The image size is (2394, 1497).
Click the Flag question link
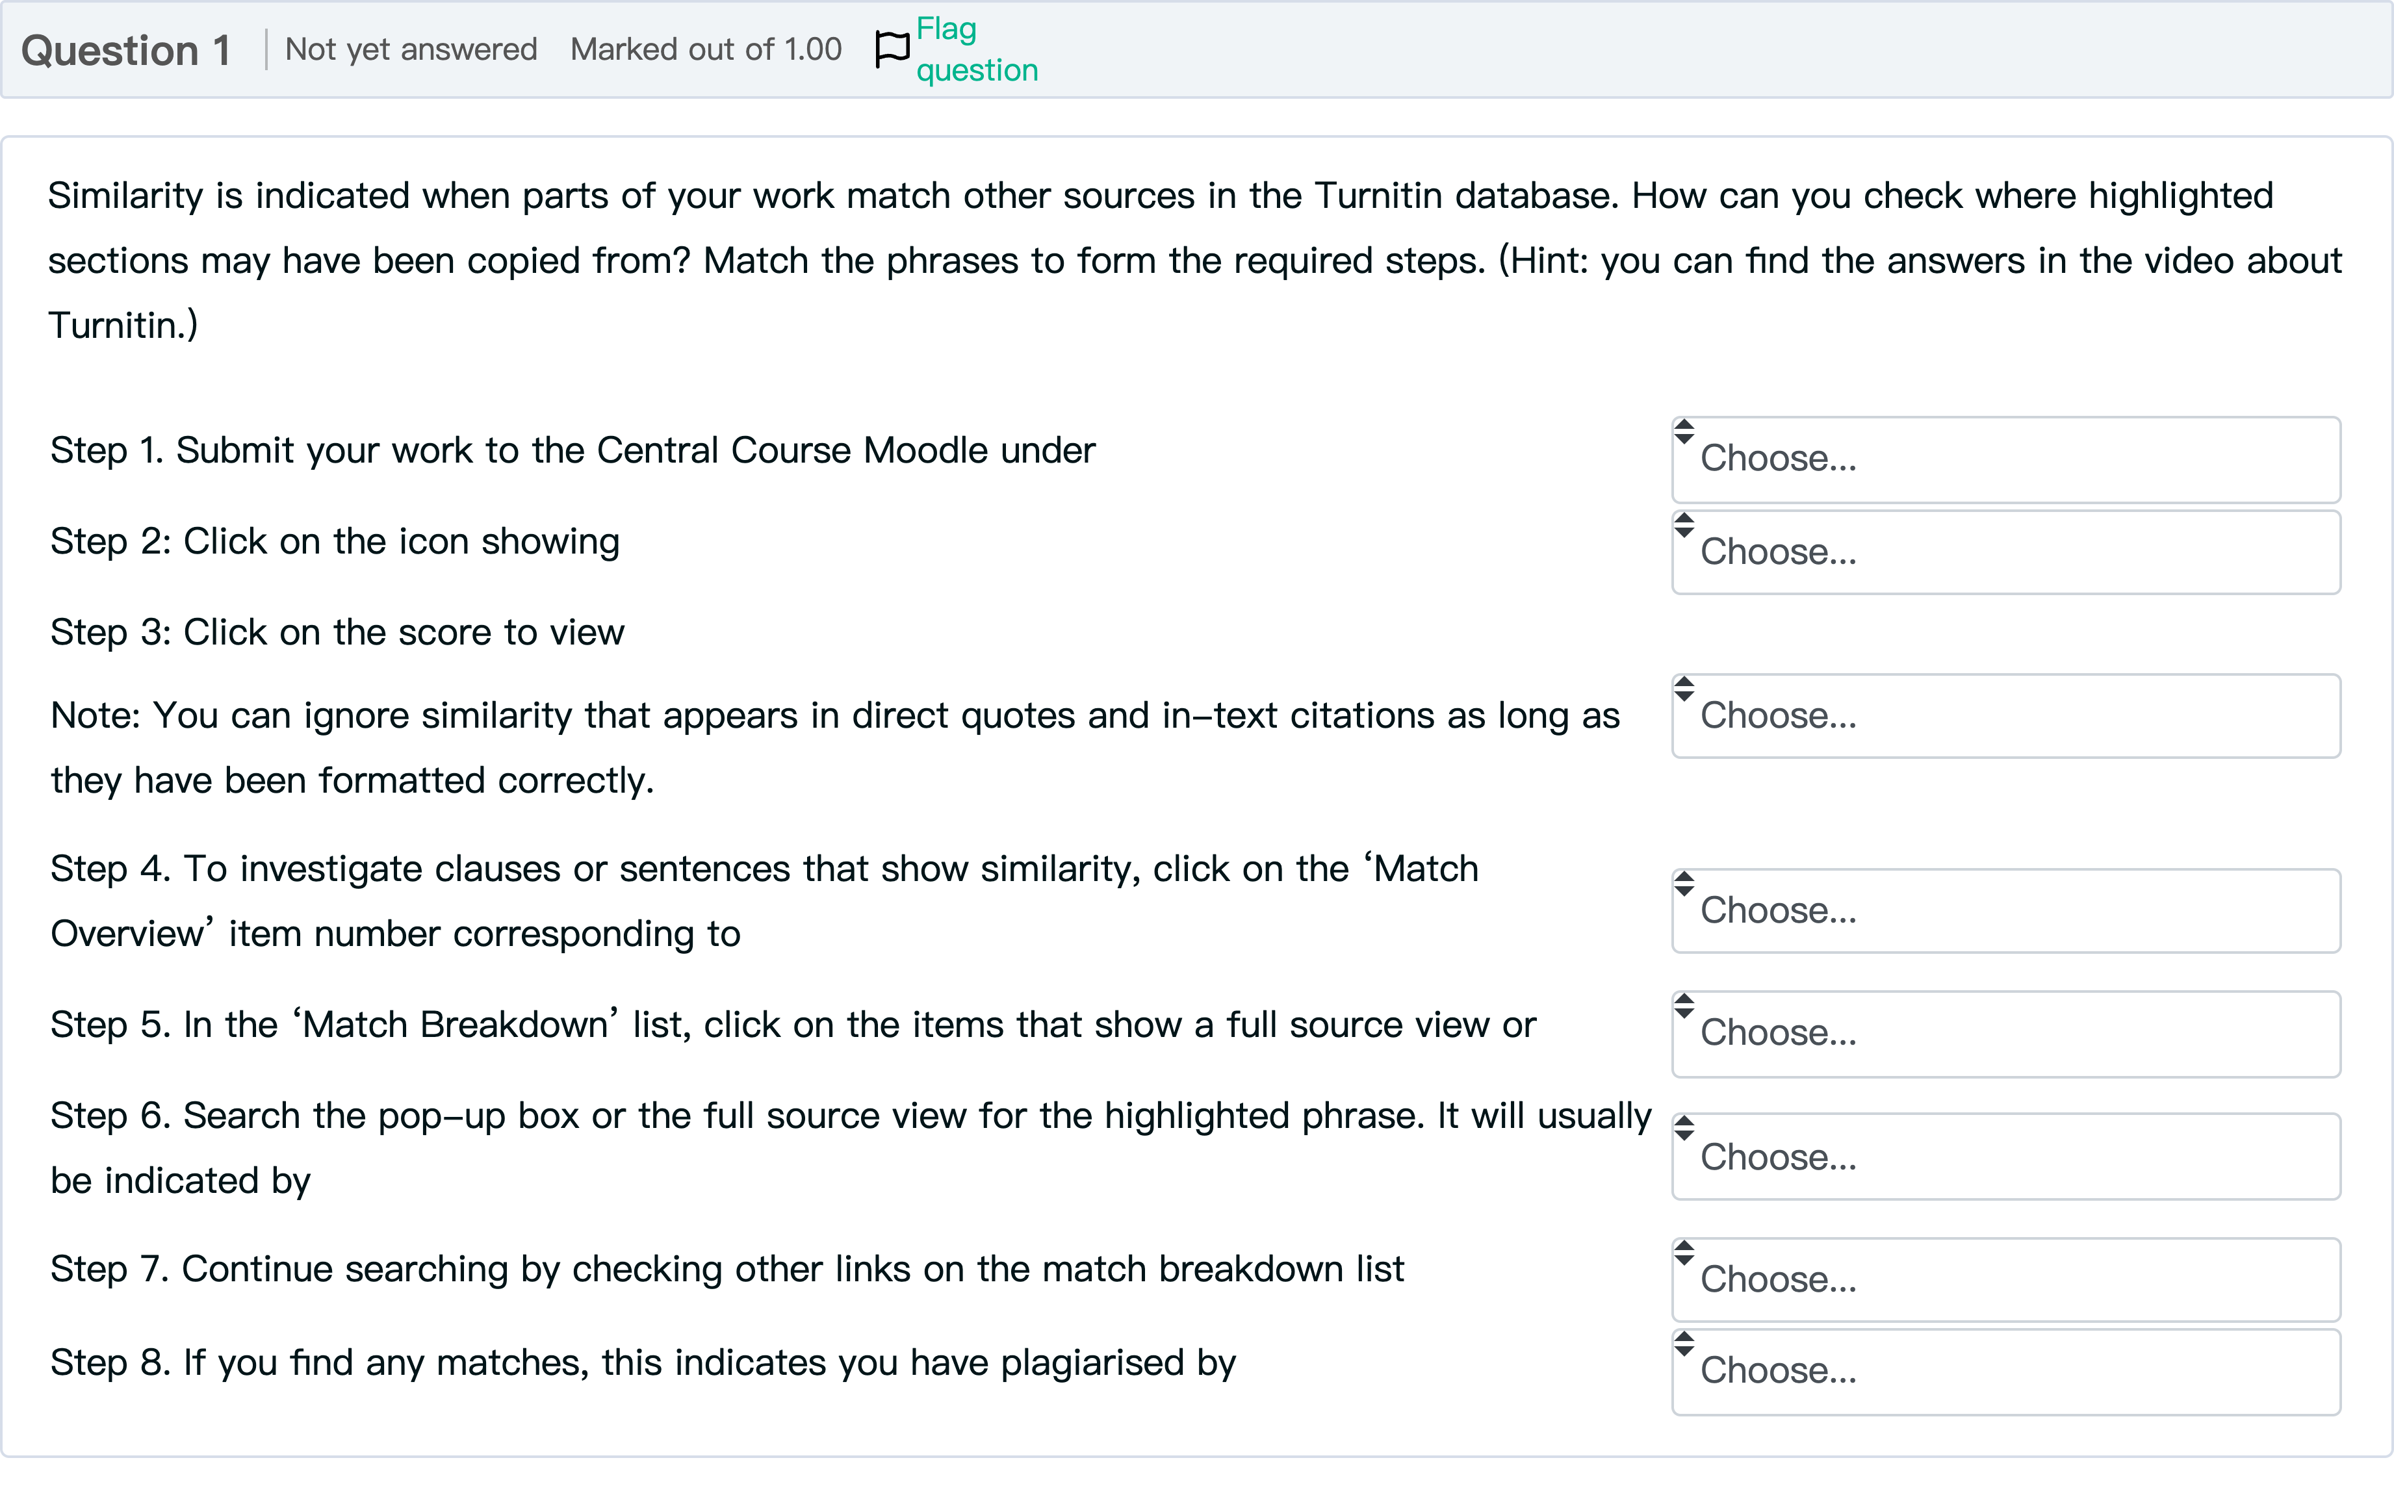pyautogui.click(x=976, y=49)
